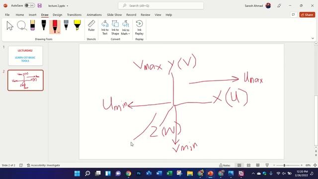This screenshot has height=179, width=318.
Task: Open the lecture 2.pptx file name dropdown
Action: 68,6
